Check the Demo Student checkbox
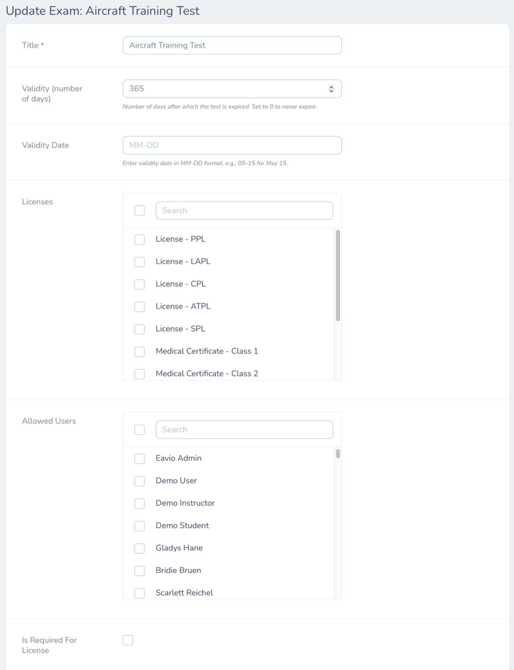The height and width of the screenshot is (670, 514). [140, 526]
